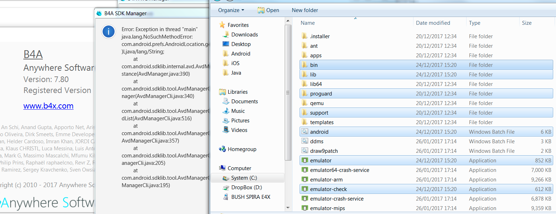The image size is (556, 214).
Task: Click the draw9patch file name
Action: [324, 151]
